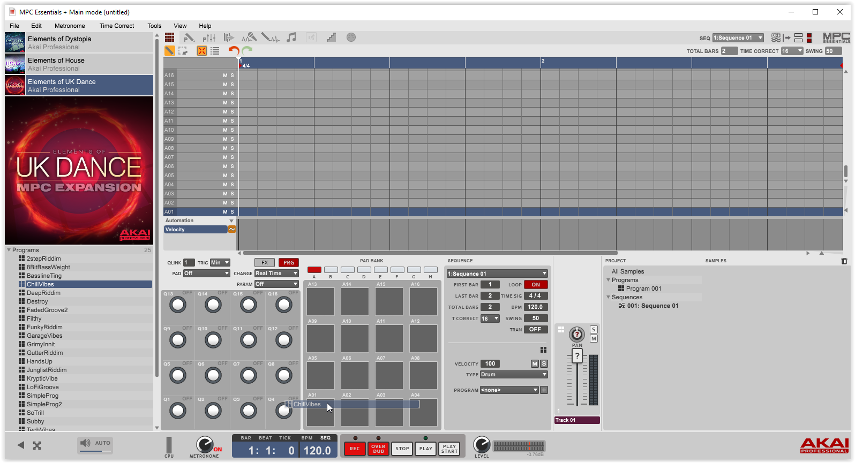
Task: Toggle Loop ON button
Action: point(536,285)
